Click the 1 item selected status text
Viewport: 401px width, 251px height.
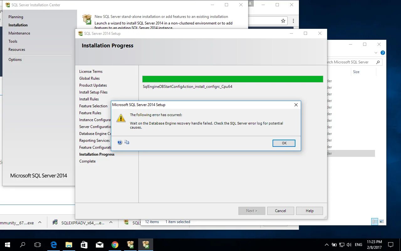(178, 222)
